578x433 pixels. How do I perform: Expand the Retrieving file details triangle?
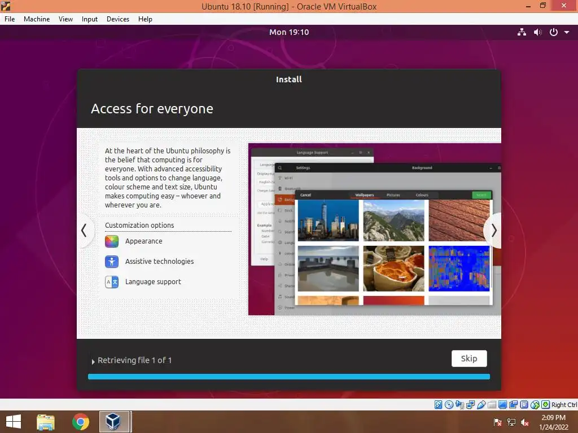pos(93,361)
